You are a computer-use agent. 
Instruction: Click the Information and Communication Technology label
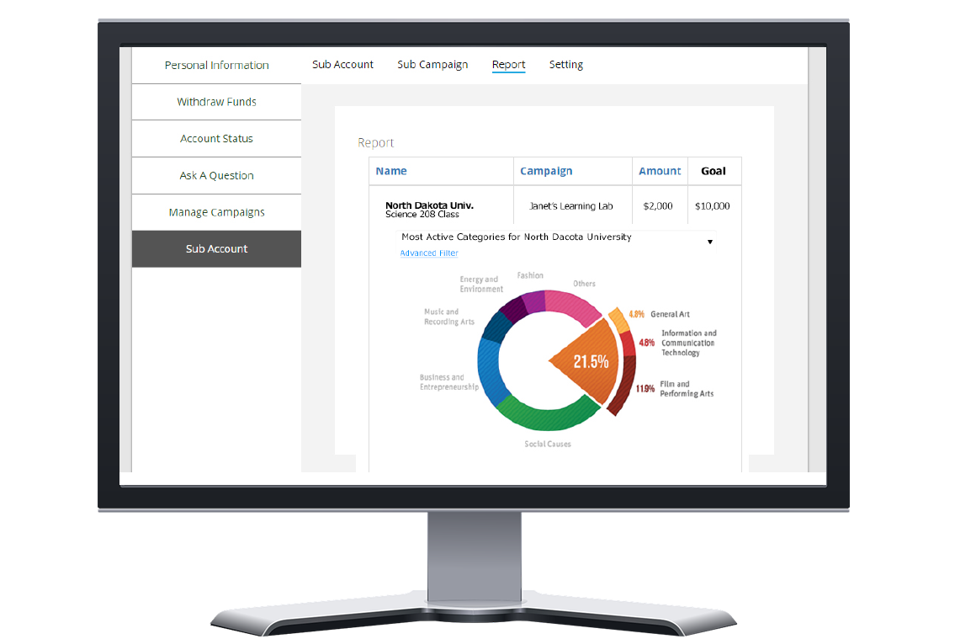tap(689, 343)
